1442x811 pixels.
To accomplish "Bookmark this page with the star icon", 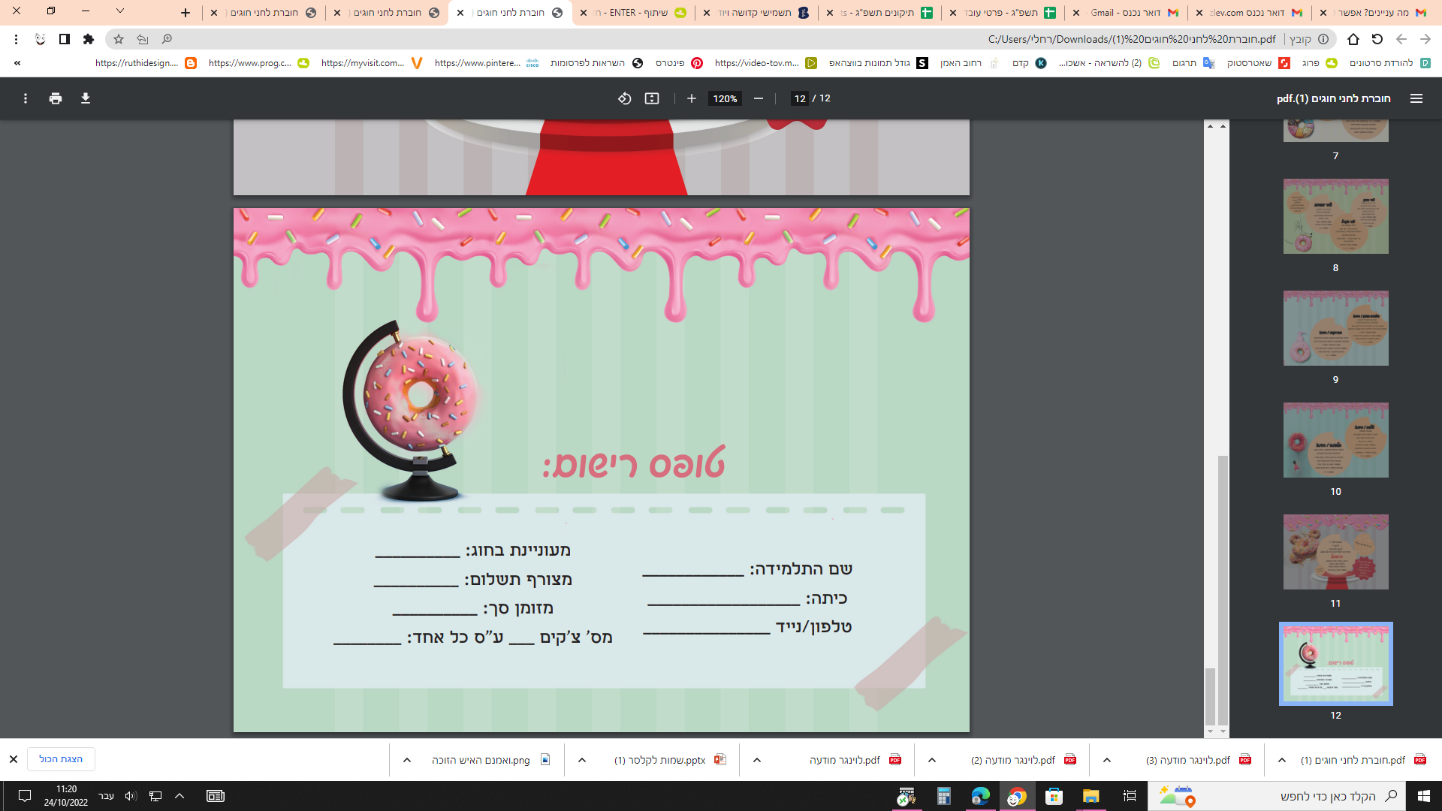I will (x=119, y=39).
